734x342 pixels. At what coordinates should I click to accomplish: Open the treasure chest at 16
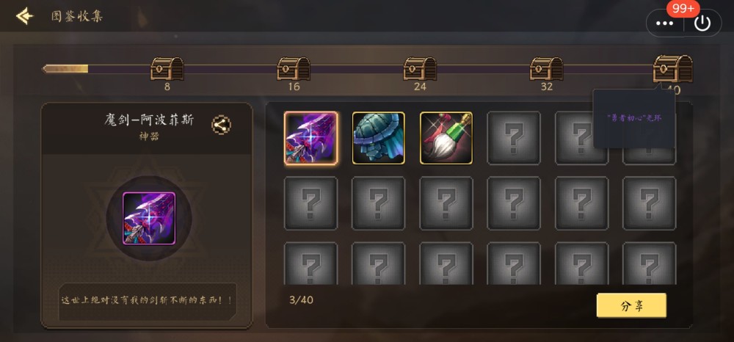point(294,69)
